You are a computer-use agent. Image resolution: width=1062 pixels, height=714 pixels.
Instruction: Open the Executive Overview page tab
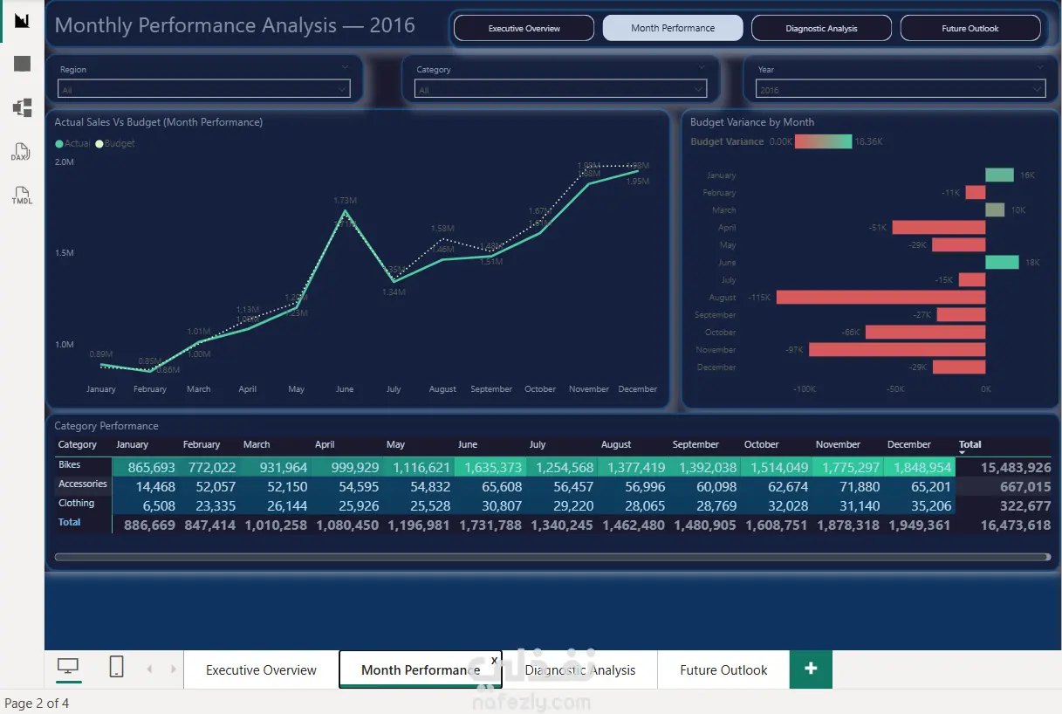261,670
